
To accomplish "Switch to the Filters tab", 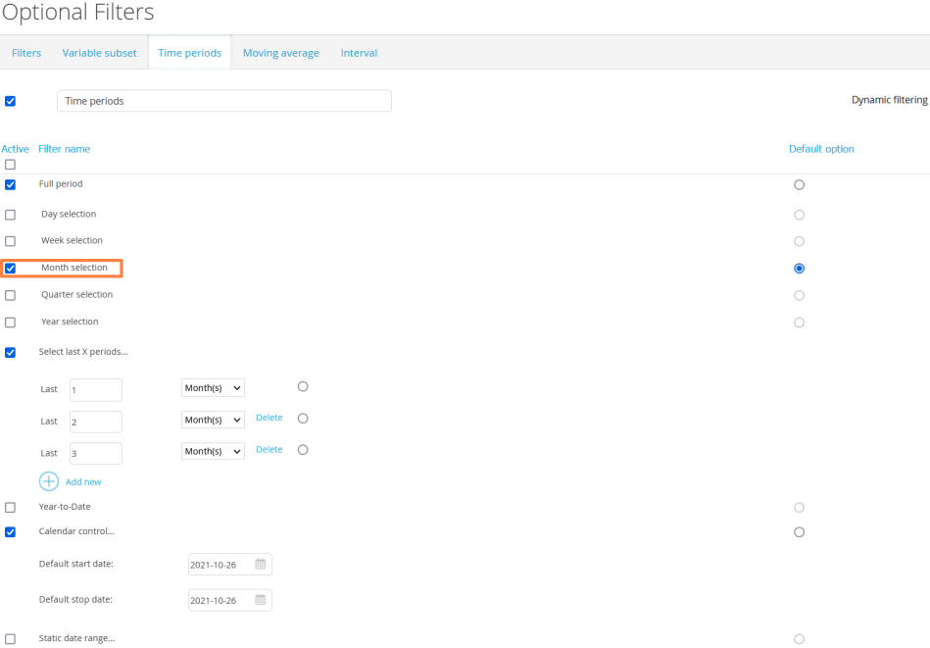I will [26, 53].
